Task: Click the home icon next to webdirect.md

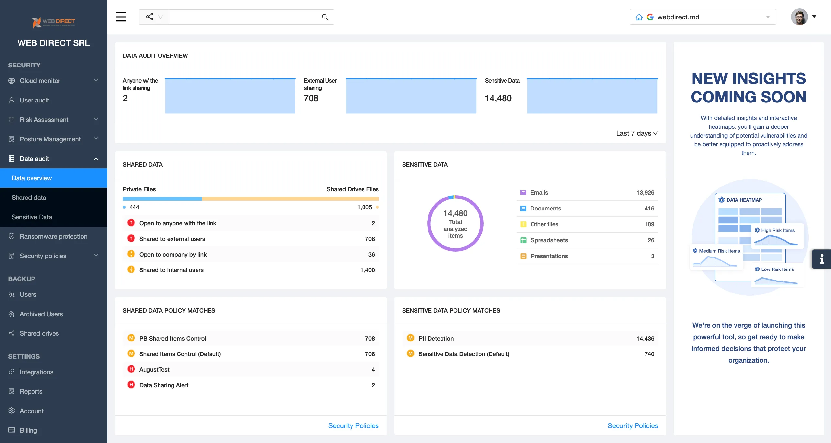Action: [639, 17]
